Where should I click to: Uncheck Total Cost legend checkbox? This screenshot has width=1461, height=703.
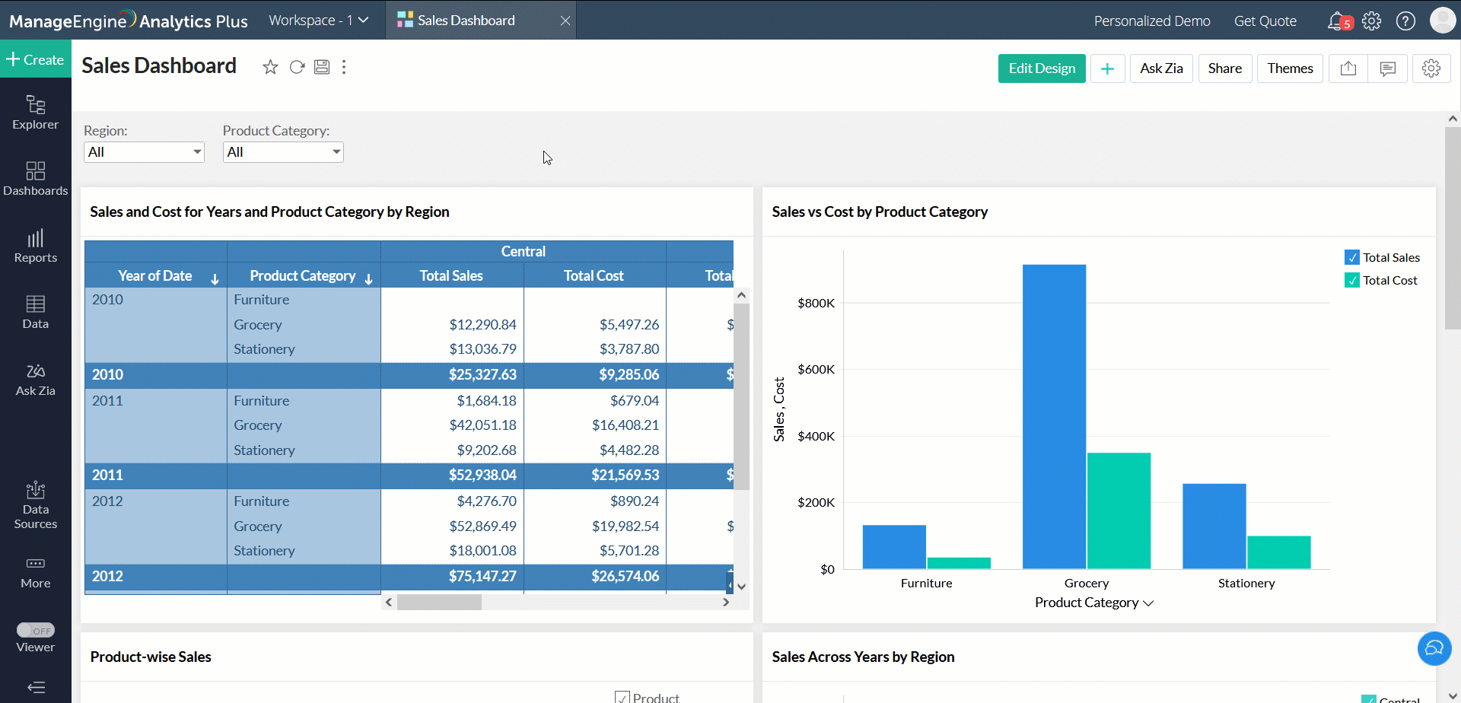[x=1351, y=281]
